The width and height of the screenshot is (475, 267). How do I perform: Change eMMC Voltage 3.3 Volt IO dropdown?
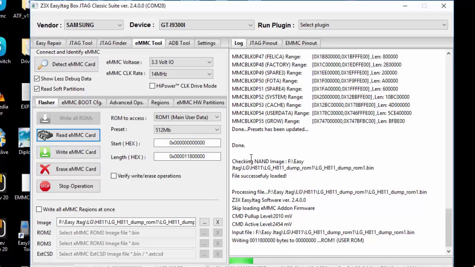click(181, 62)
